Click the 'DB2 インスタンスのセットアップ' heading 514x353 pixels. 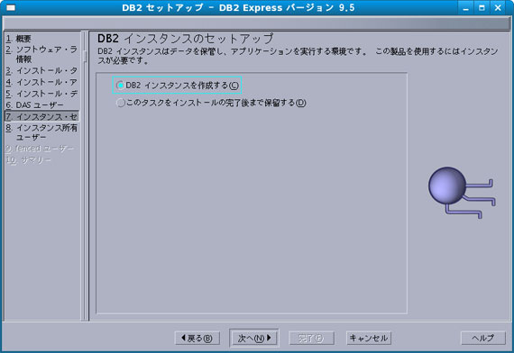(x=185, y=39)
